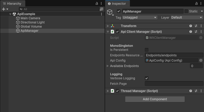Open the Tag dropdown showing Untagged
The image size is (204, 112).
click(x=140, y=17)
